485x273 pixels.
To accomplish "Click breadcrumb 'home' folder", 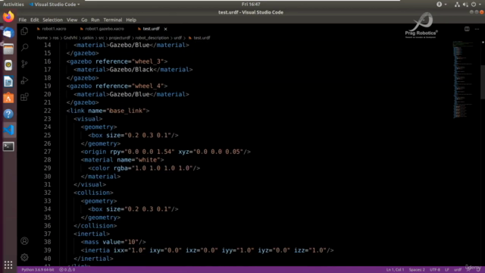I will pyautogui.click(x=42, y=38).
